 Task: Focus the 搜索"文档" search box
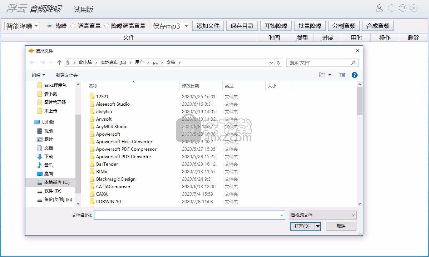point(319,62)
